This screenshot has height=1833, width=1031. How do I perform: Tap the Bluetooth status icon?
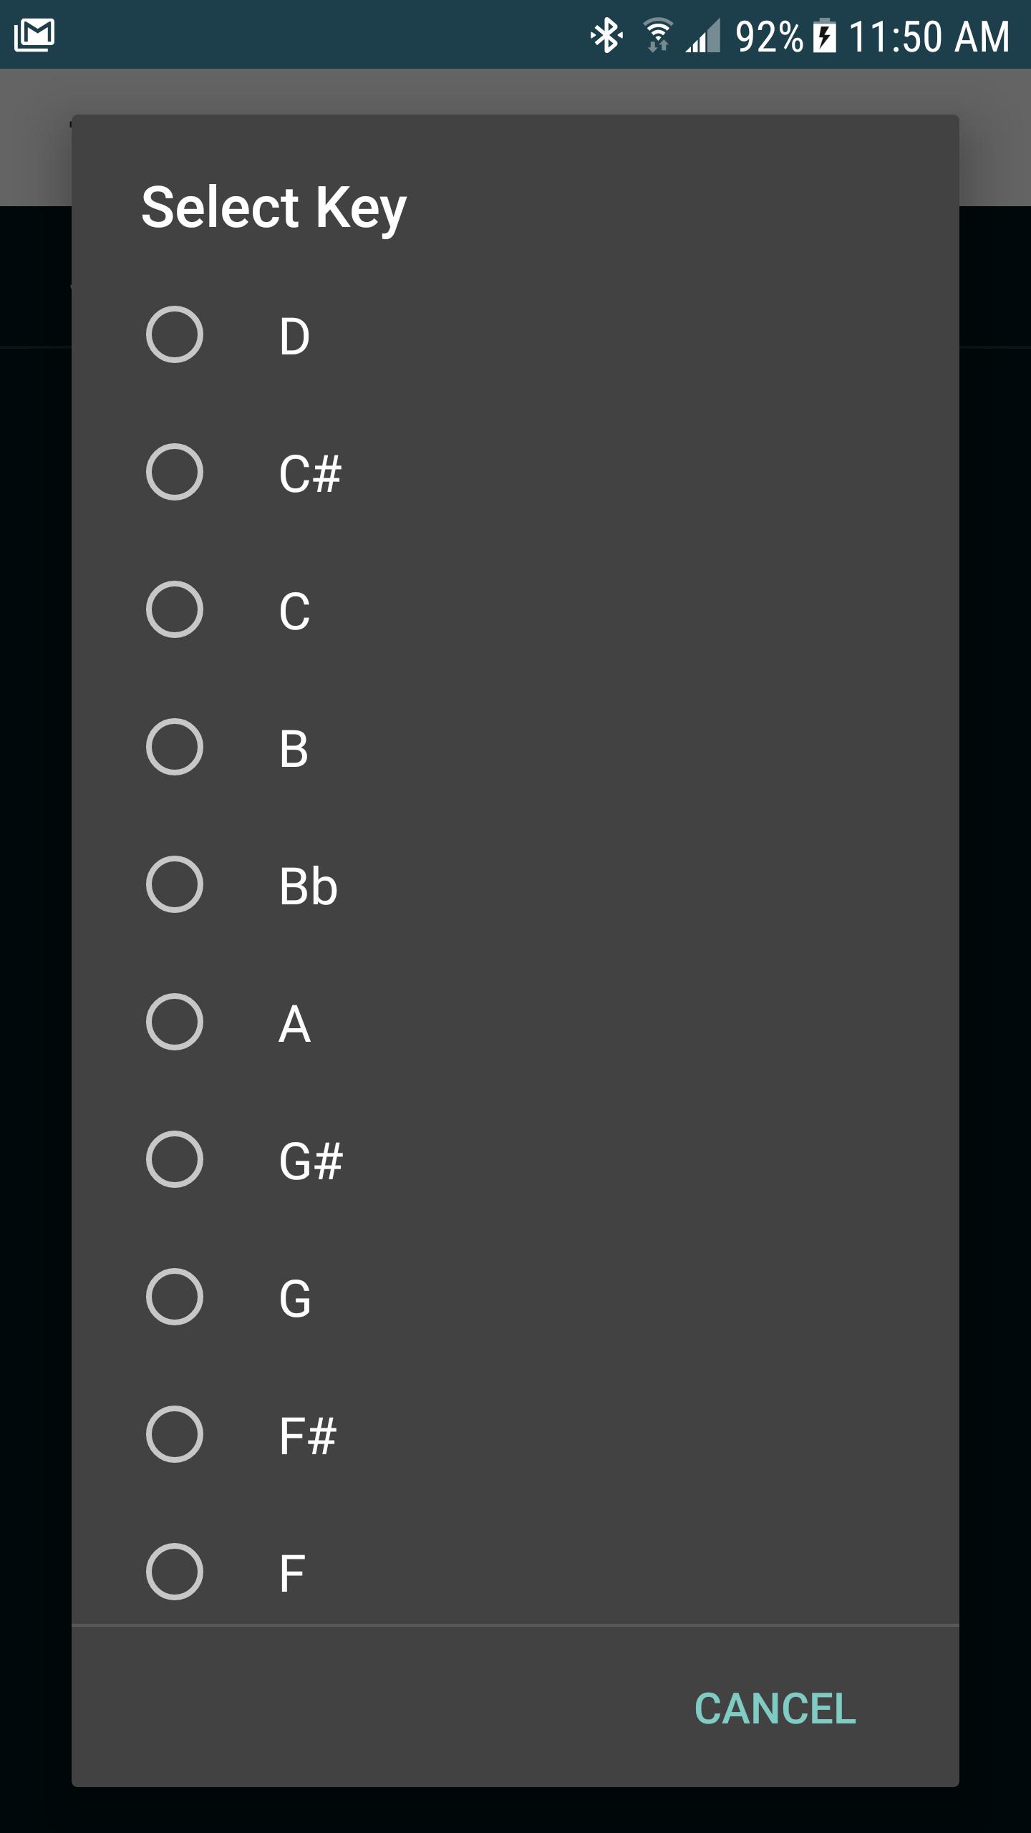[606, 35]
